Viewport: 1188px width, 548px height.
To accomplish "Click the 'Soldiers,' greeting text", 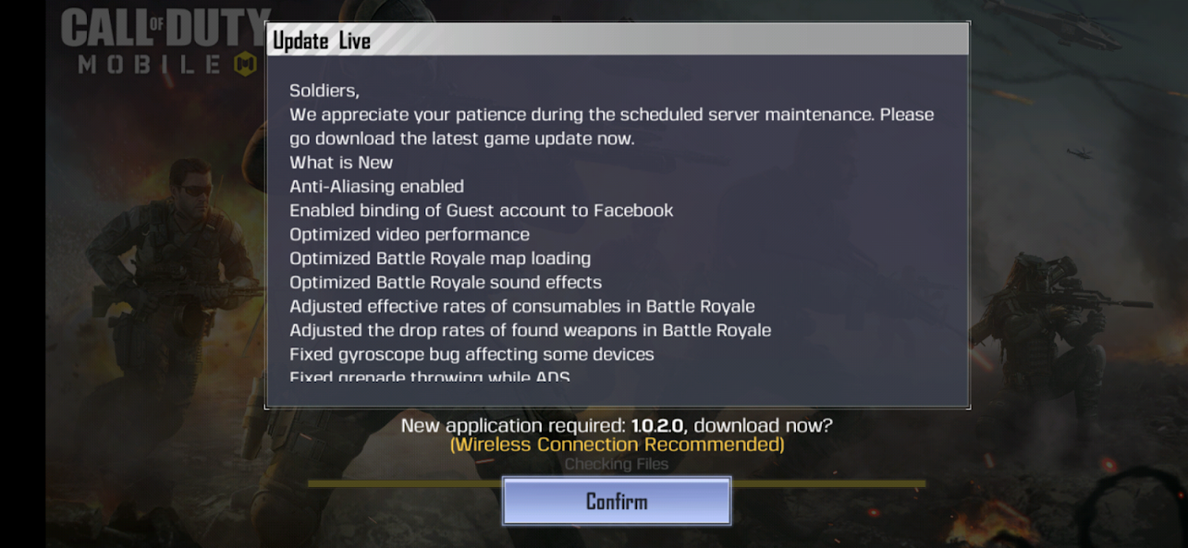I will point(325,91).
